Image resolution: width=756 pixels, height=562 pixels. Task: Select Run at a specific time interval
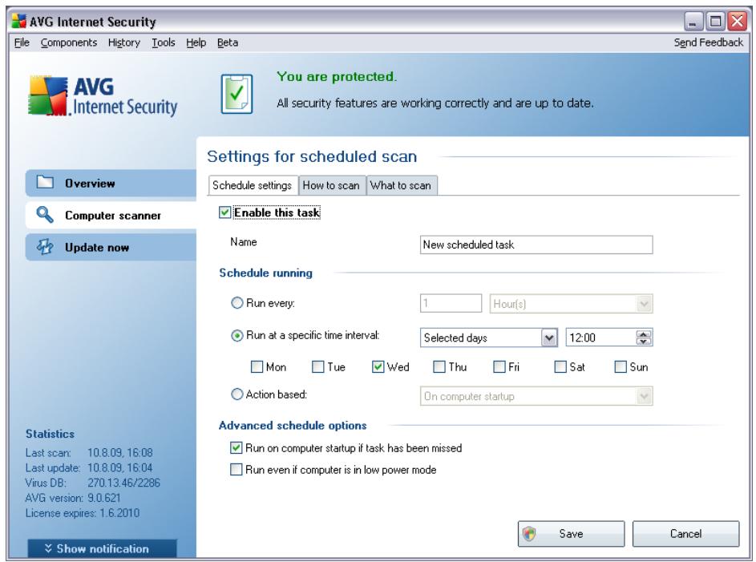click(237, 335)
